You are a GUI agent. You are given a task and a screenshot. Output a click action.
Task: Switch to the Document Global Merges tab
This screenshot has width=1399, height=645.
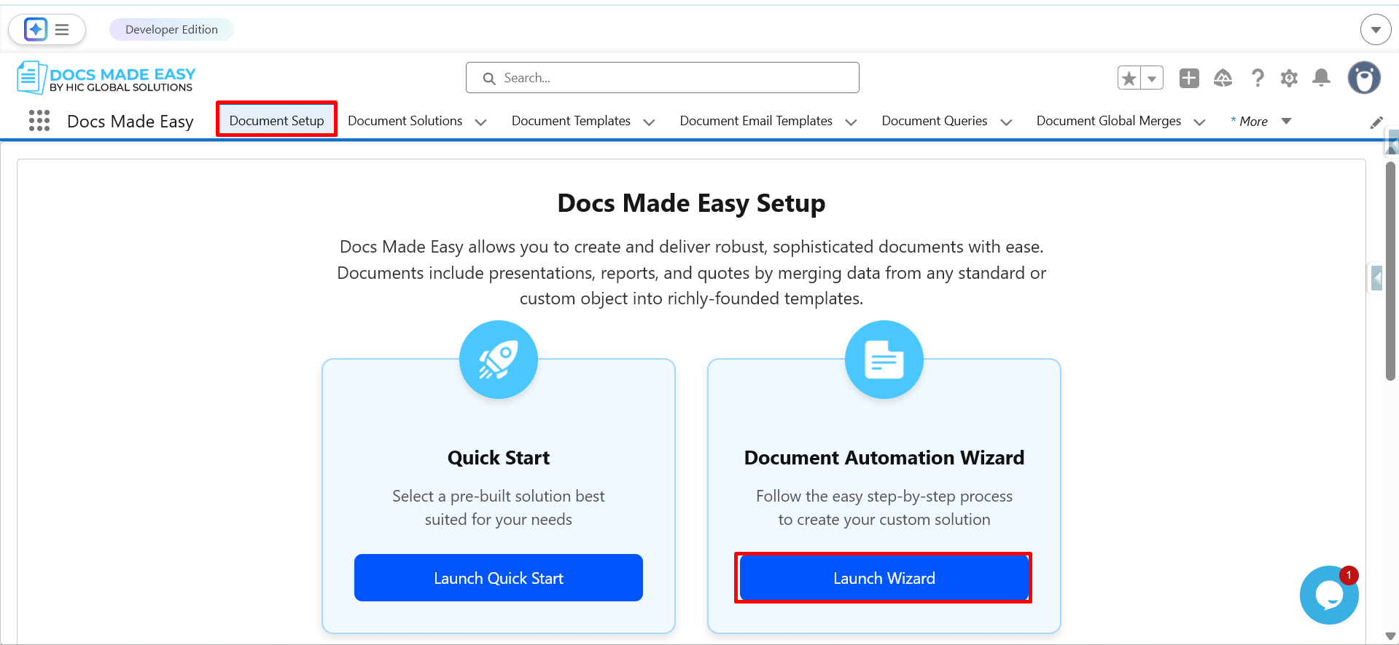[1109, 121]
